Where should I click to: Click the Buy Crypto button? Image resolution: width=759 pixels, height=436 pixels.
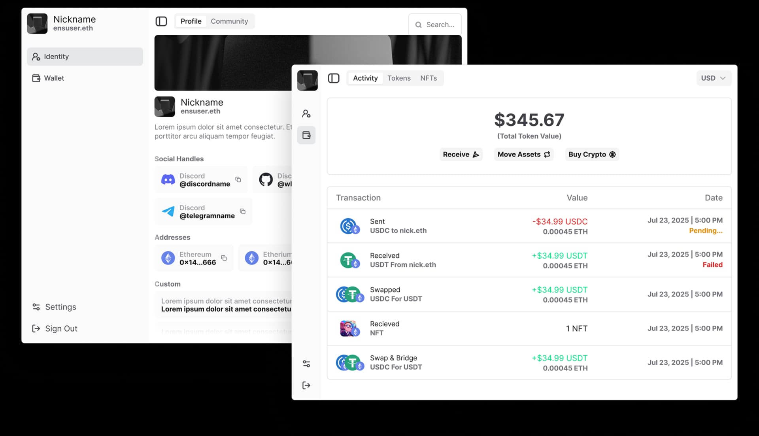pos(592,155)
